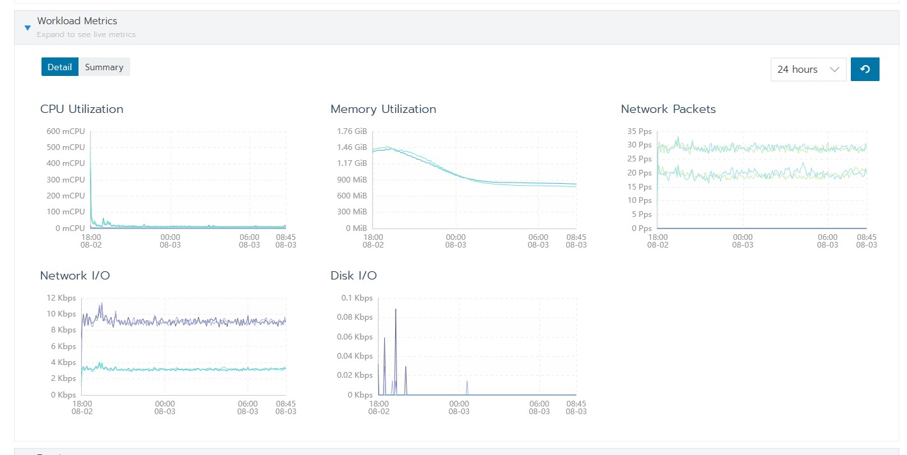Viewport: 907px width, 455px height.
Task: Click the Disk I/O chart title
Action: [354, 276]
